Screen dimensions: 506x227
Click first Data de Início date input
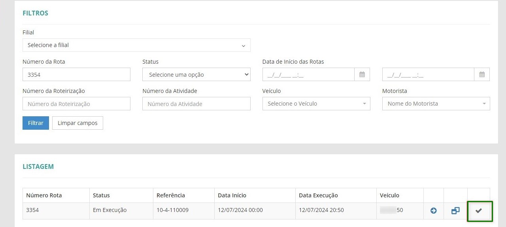[308, 74]
